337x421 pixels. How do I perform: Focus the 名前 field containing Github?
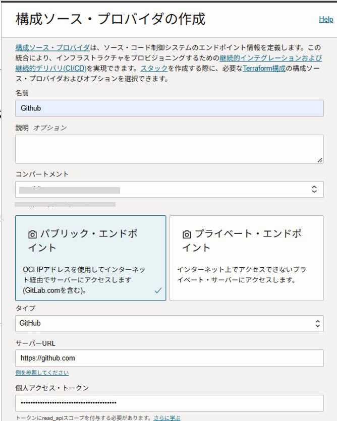coord(170,108)
